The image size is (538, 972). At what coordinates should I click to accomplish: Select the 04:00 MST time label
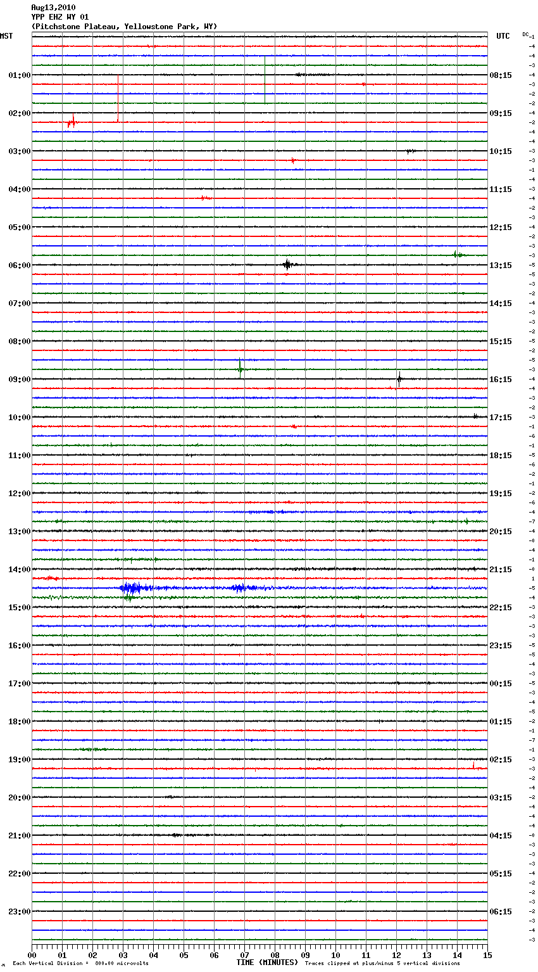20,189
